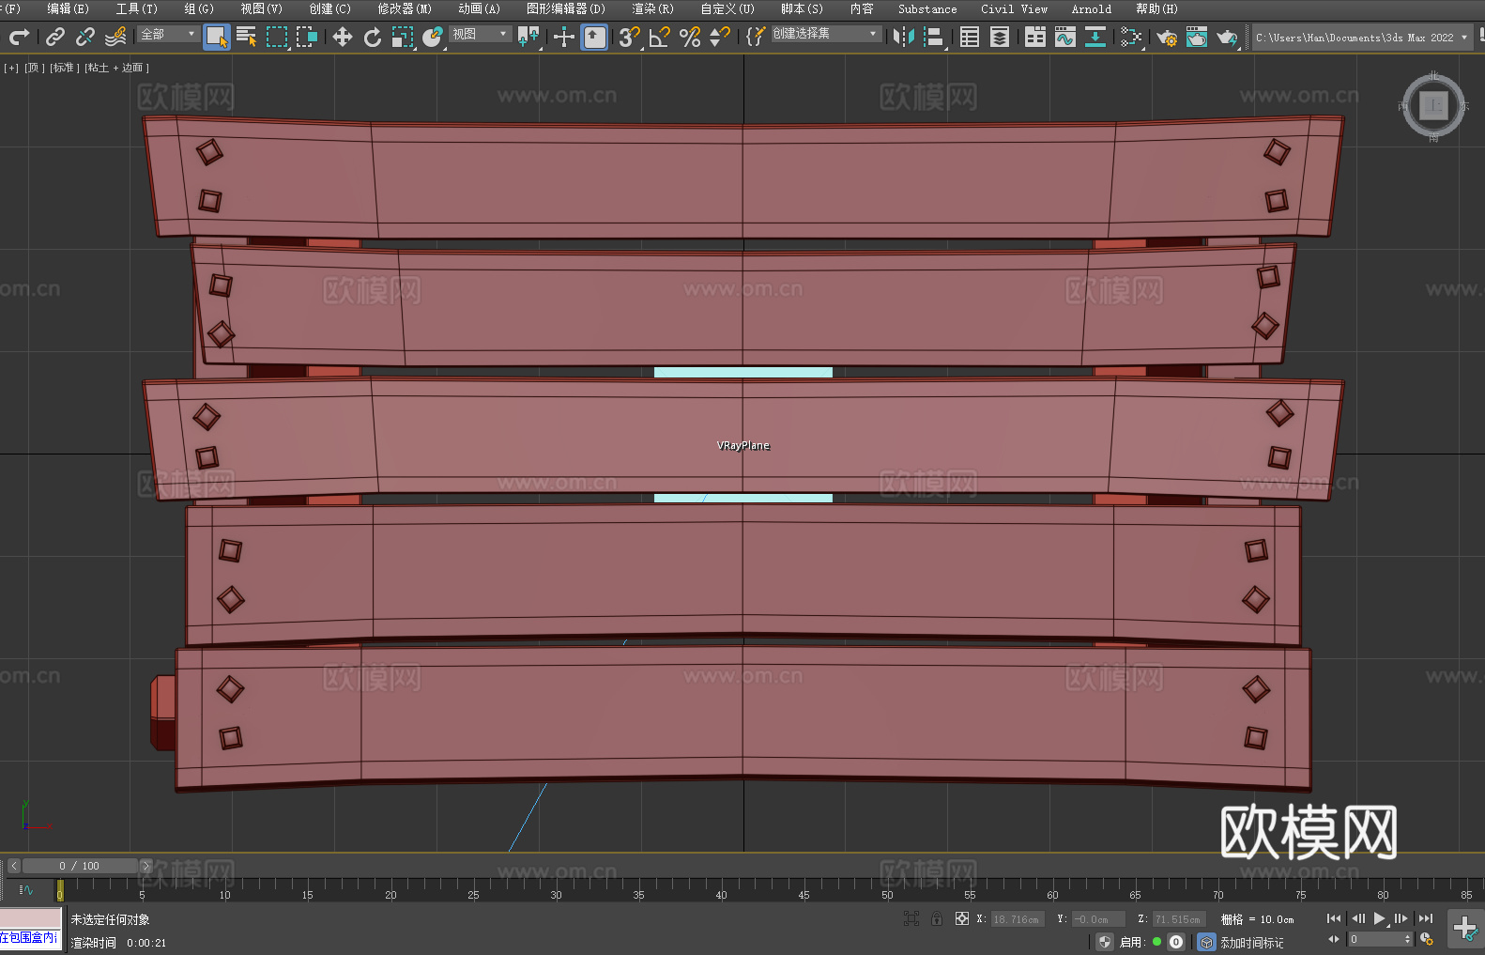Open the Arnold menu

click(x=1092, y=8)
